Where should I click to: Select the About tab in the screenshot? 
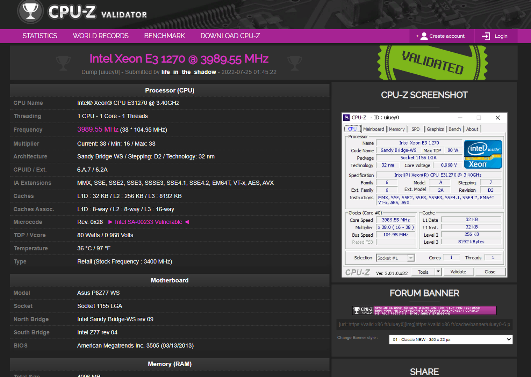click(472, 129)
